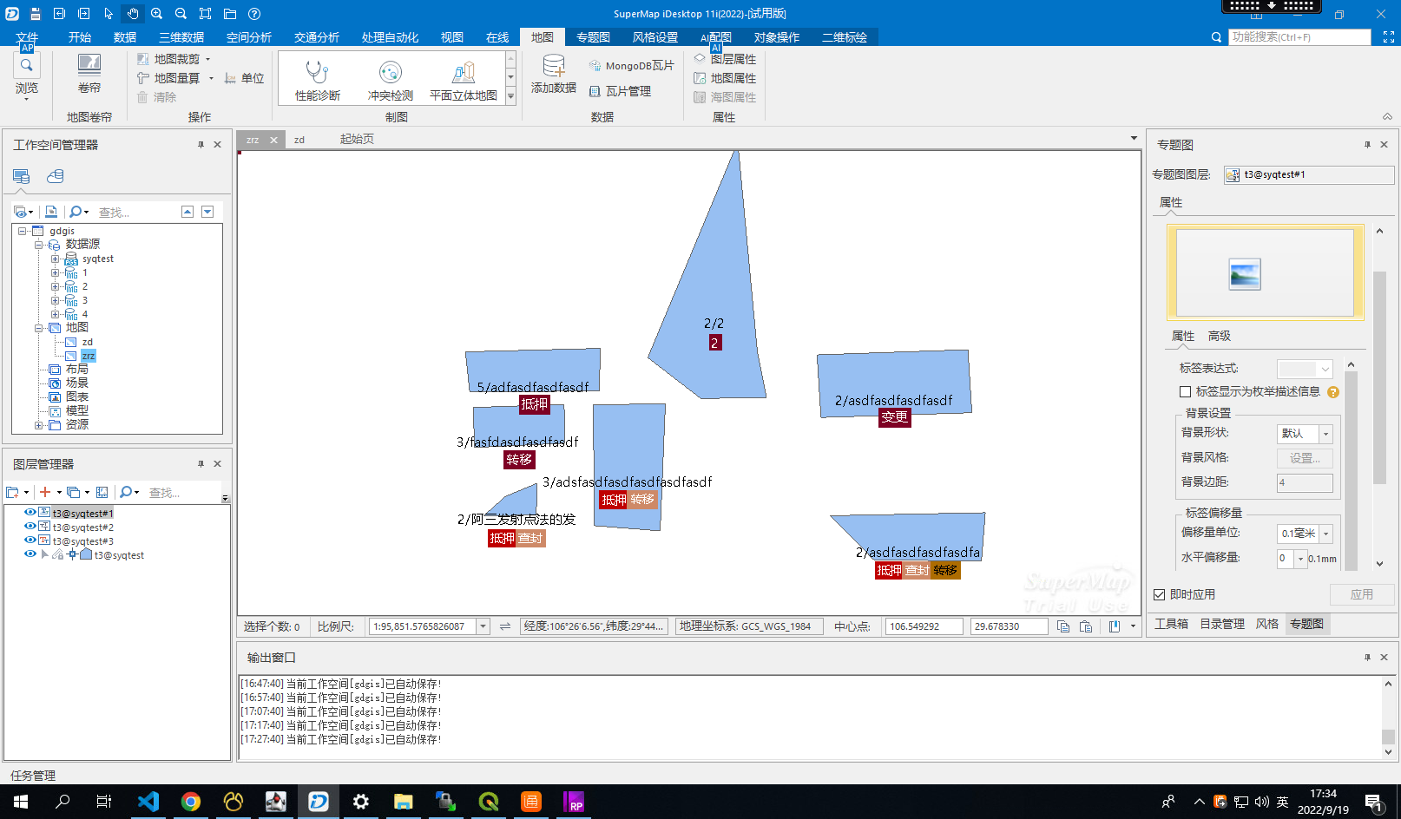Enable 标签显示为枚举描述信息 checkbox

click(1185, 392)
